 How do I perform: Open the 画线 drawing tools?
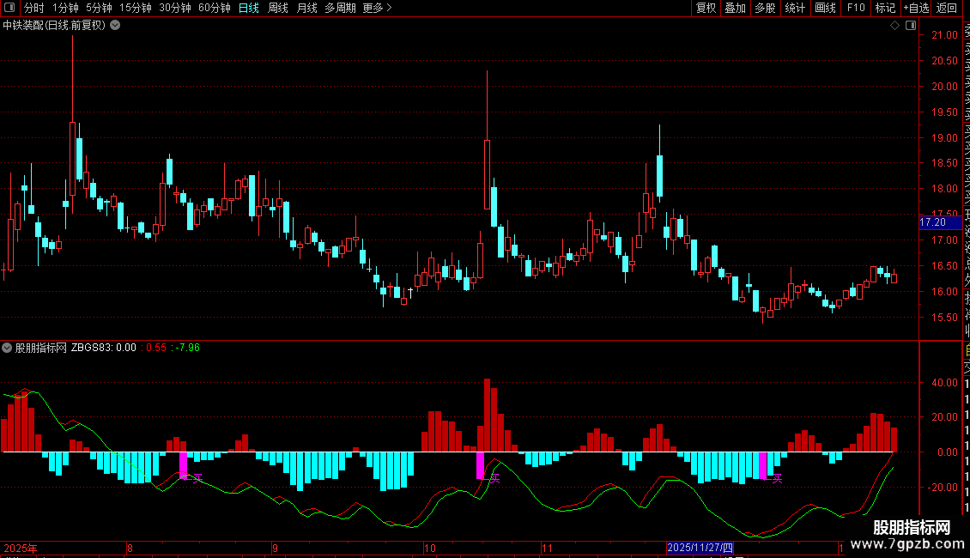pos(825,8)
